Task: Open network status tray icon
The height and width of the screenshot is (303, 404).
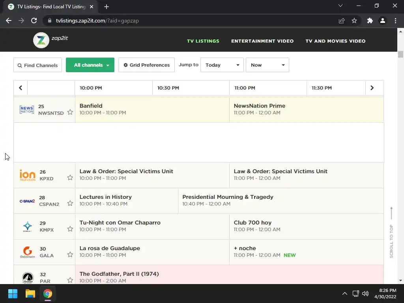Action: pos(356,294)
